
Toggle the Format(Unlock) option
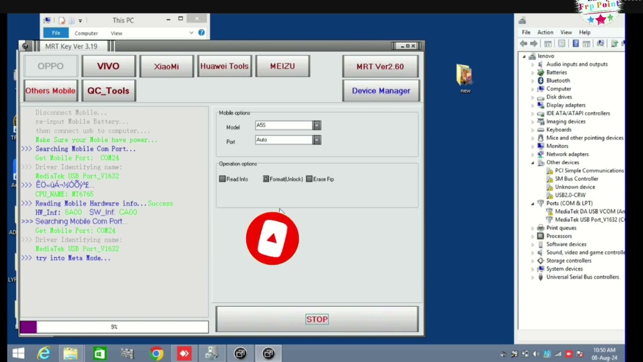pos(266,179)
